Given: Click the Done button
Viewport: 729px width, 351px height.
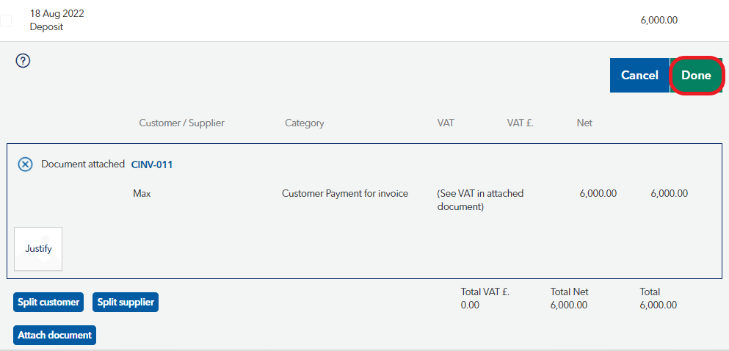Looking at the screenshot, I should click(x=697, y=76).
